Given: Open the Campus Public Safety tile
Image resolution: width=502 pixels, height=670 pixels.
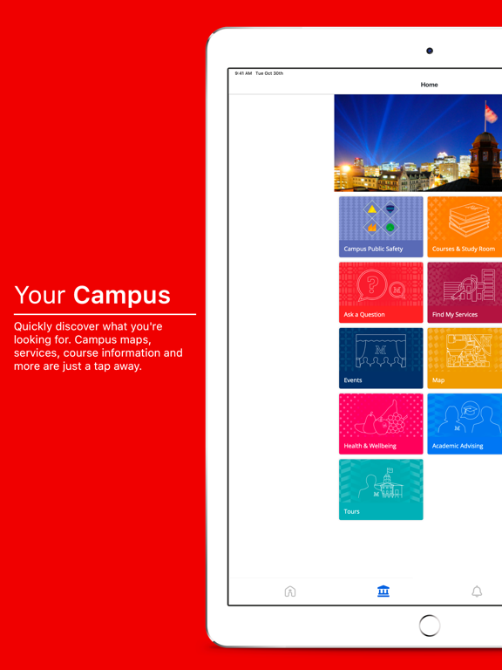Looking at the screenshot, I should click(x=381, y=227).
